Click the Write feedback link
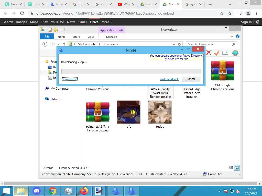 [169, 79]
